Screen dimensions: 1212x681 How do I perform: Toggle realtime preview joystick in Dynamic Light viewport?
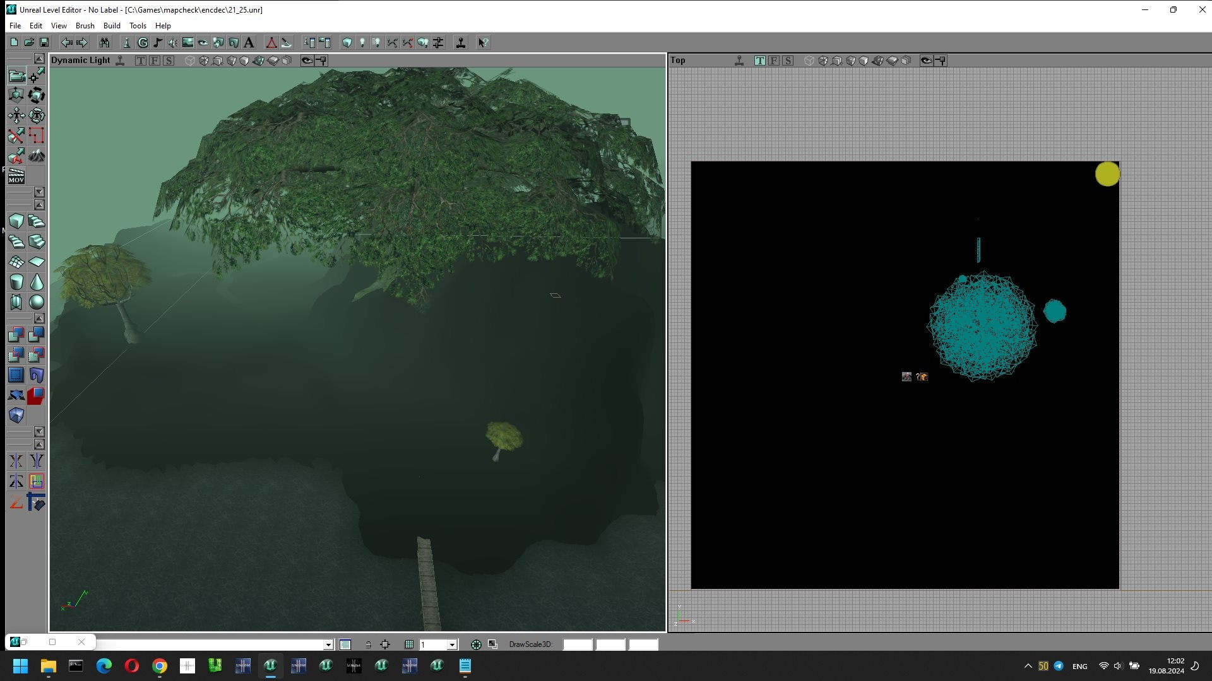(x=120, y=61)
